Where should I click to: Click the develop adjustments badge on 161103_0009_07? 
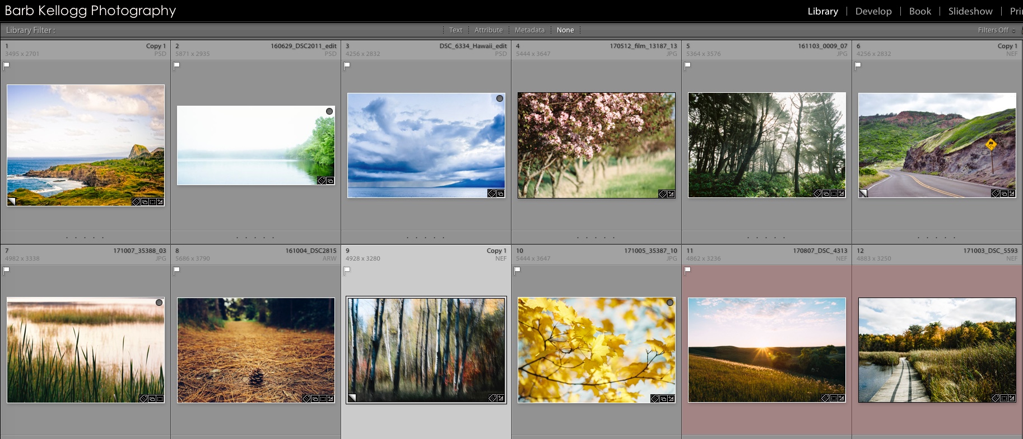pyautogui.click(x=841, y=193)
